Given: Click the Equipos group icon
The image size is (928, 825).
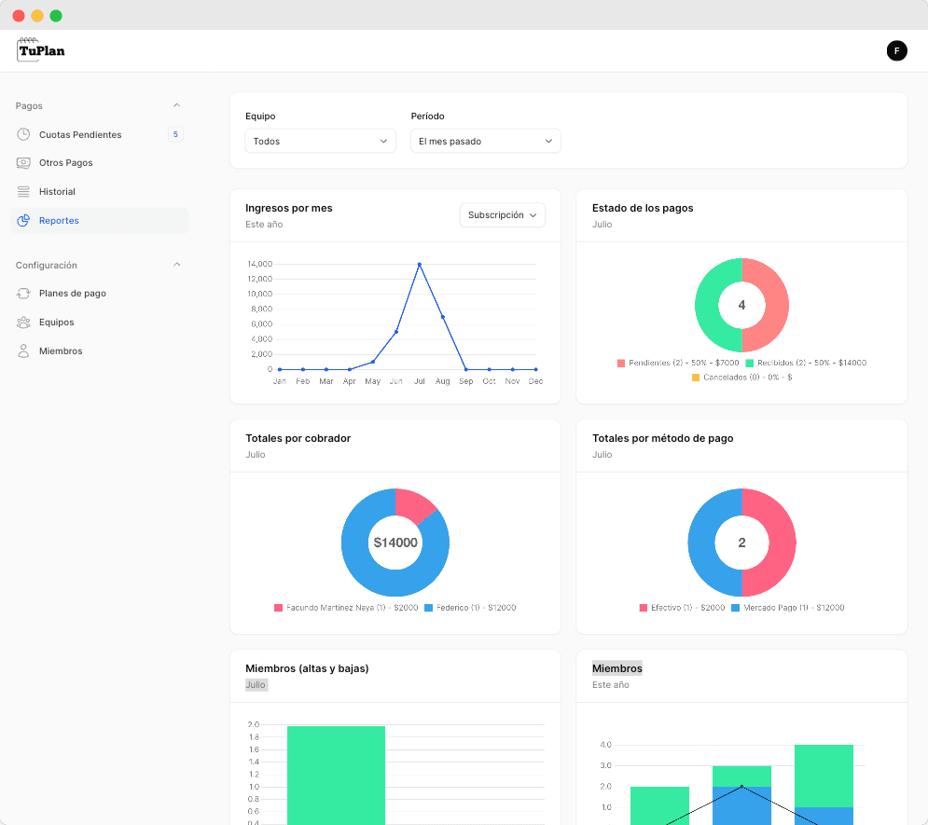Looking at the screenshot, I should (23, 323).
